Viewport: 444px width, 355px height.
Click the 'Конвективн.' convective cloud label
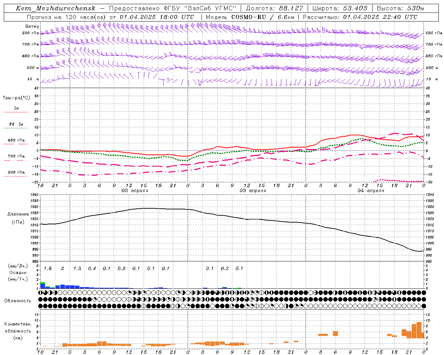(18, 324)
